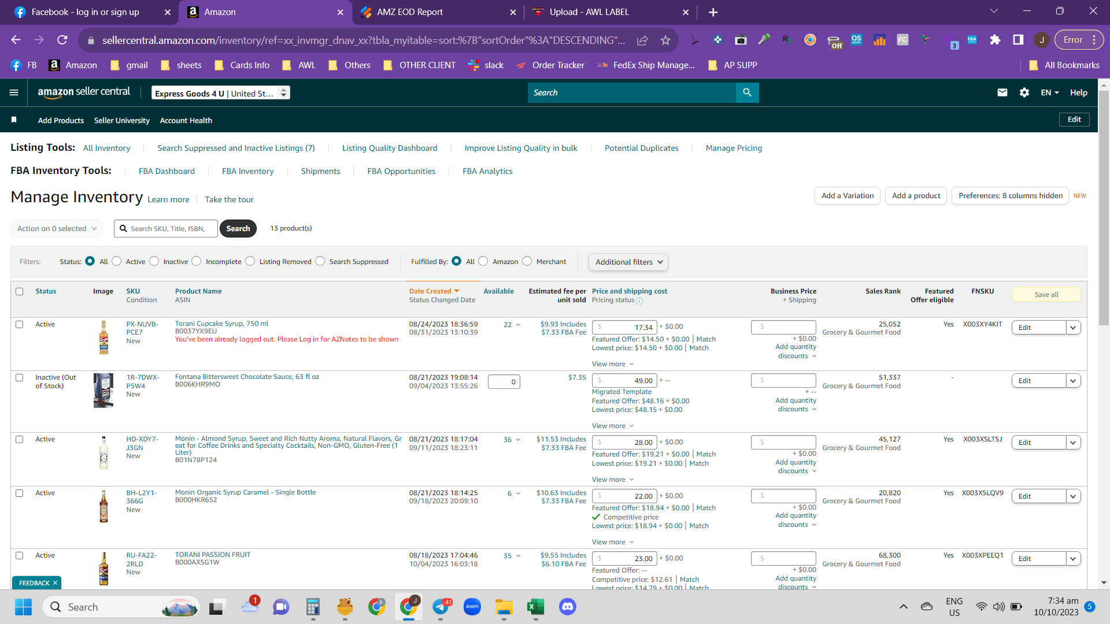Open the Seller Central hamburger menu
This screenshot has height=624, width=1110.
(x=14, y=92)
